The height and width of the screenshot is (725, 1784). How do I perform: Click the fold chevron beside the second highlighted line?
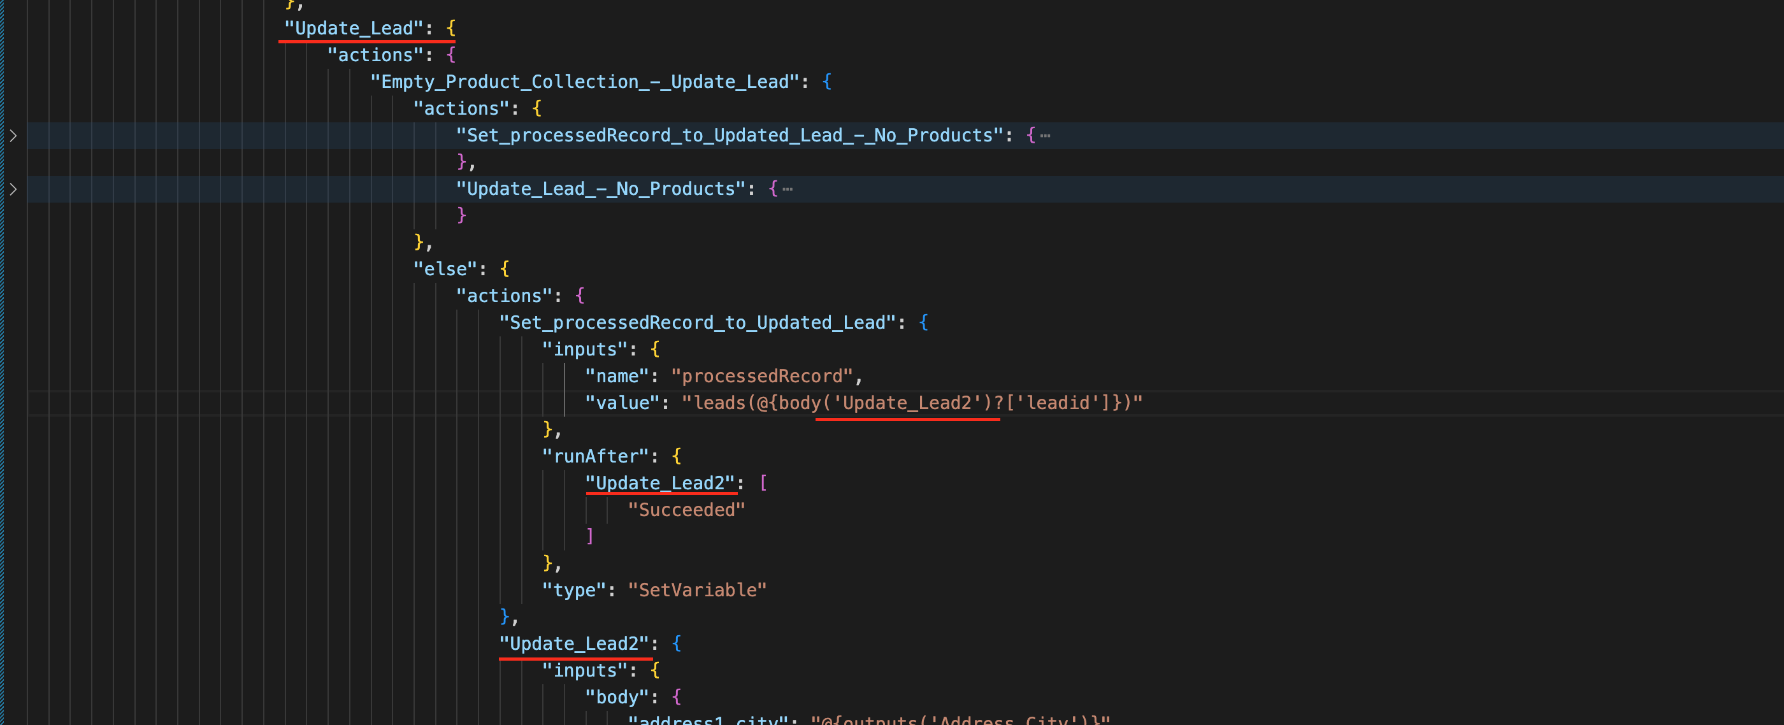[13, 188]
